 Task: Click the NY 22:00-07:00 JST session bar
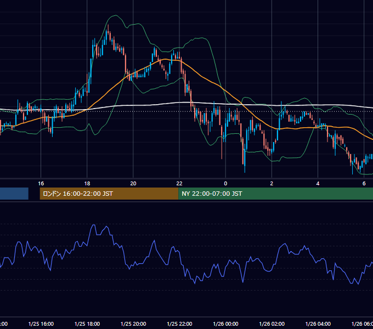tap(276, 194)
